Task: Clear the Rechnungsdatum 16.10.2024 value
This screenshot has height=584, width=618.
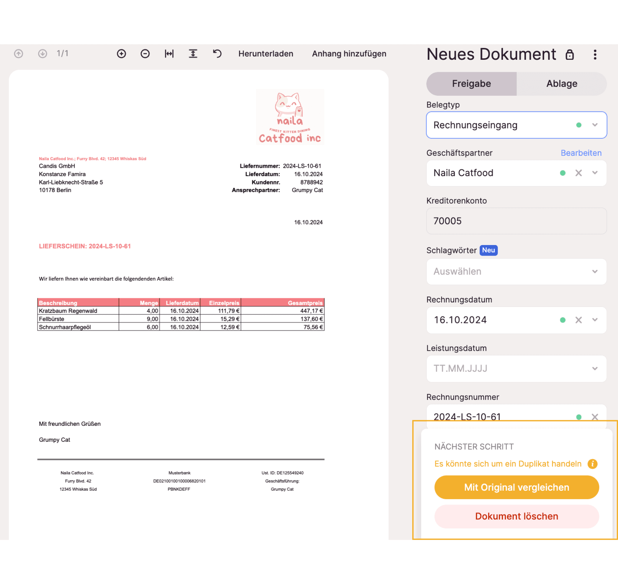Action: click(578, 320)
